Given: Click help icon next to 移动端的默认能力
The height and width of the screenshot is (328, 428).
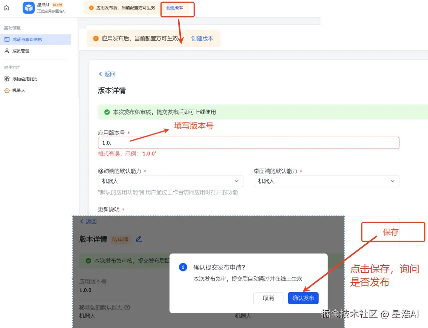Looking at the screenshot, I should point(127,308).
